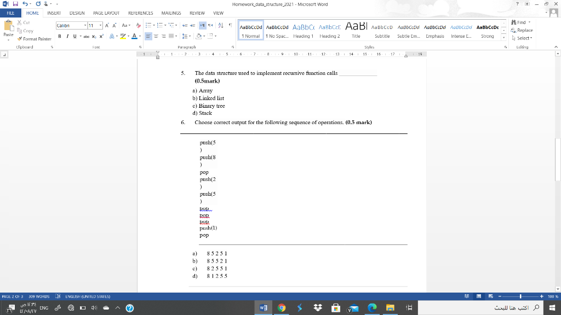Switch to the REVIEW ribbon tab

(x=198, y=14)
